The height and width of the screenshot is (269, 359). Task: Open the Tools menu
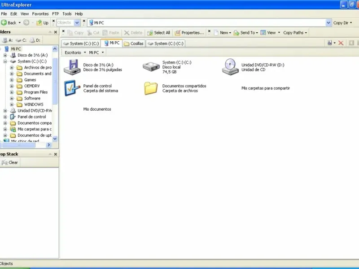pyautogui.click(x=67, y=14)
